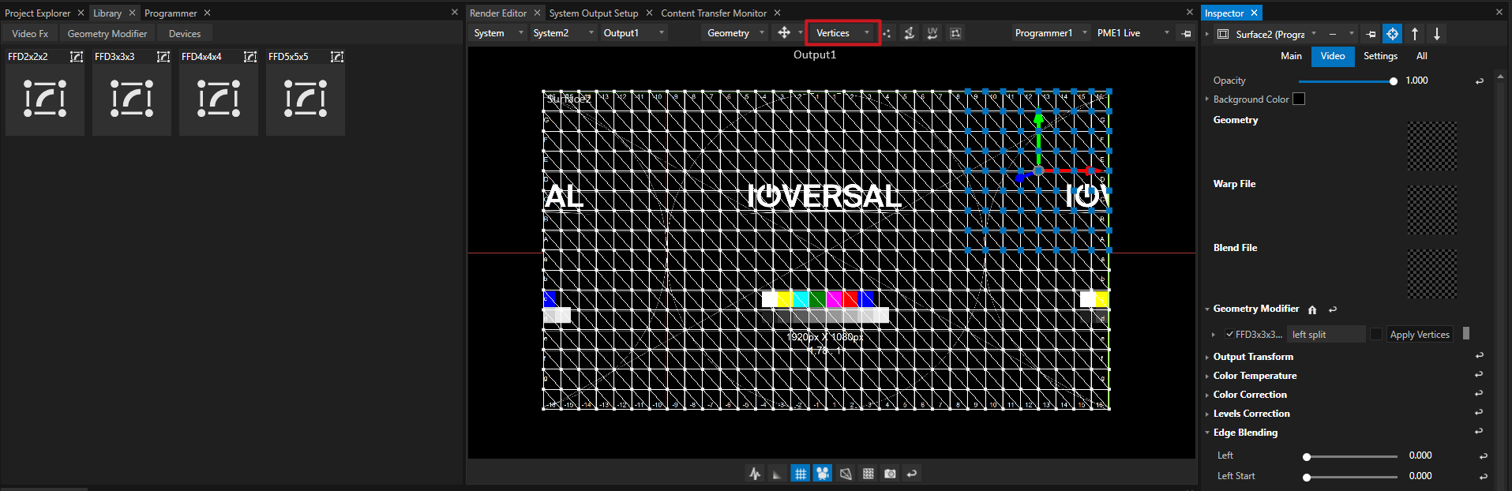Expand the Output Transform section
Image resolution: width=1512 pixels, height=491 pixels.
click(1207, 357)
